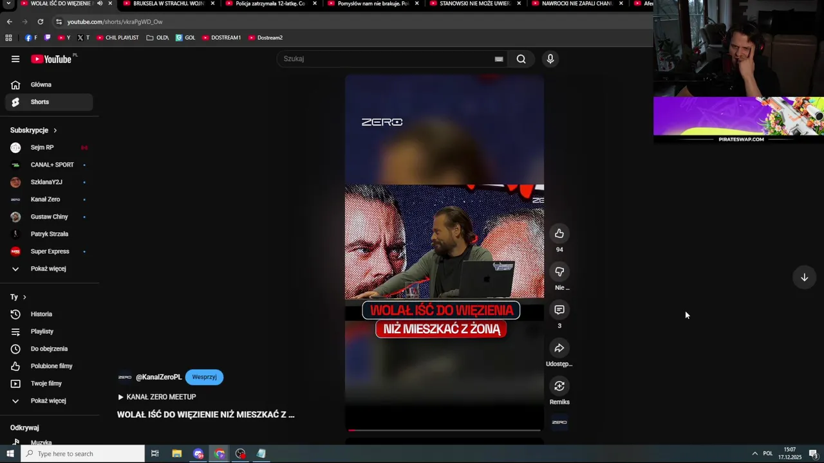Viewport: 824px width, 463px height.
Task: Go to Główna home page
Action: pos(49,85)
